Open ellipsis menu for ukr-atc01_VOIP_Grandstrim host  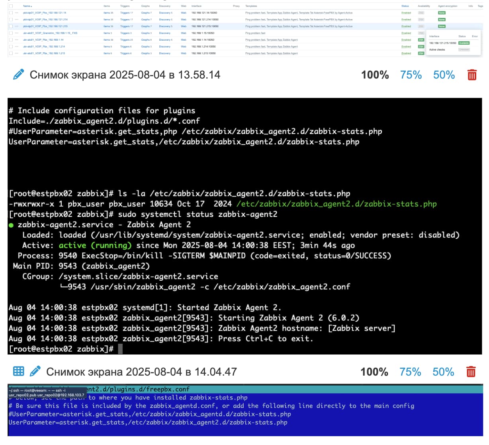16,33
